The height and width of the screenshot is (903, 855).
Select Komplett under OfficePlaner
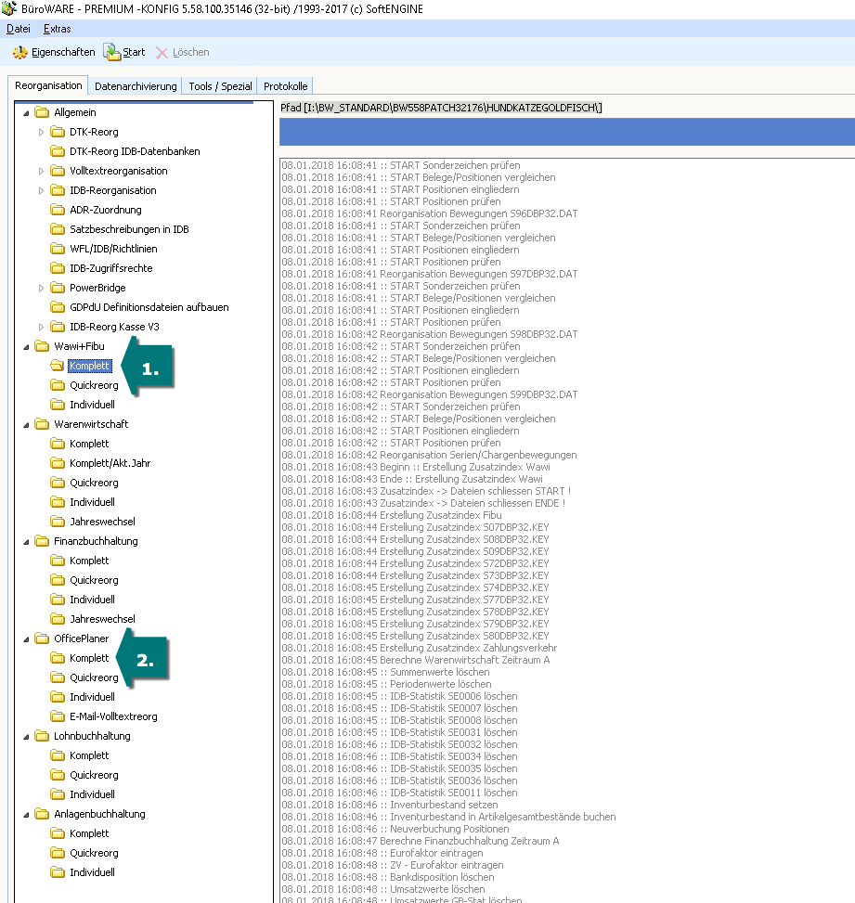pyautogui.click(x=89, y=658)
